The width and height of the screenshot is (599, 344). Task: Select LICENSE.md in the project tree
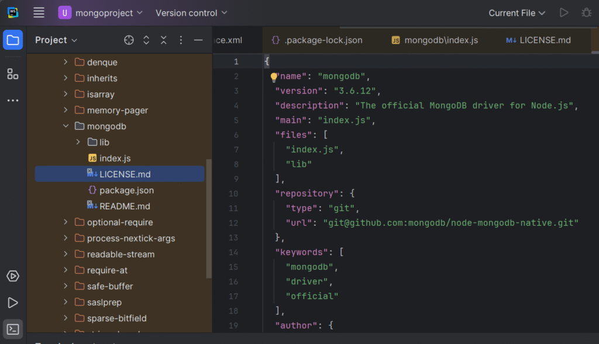[119, 174]
